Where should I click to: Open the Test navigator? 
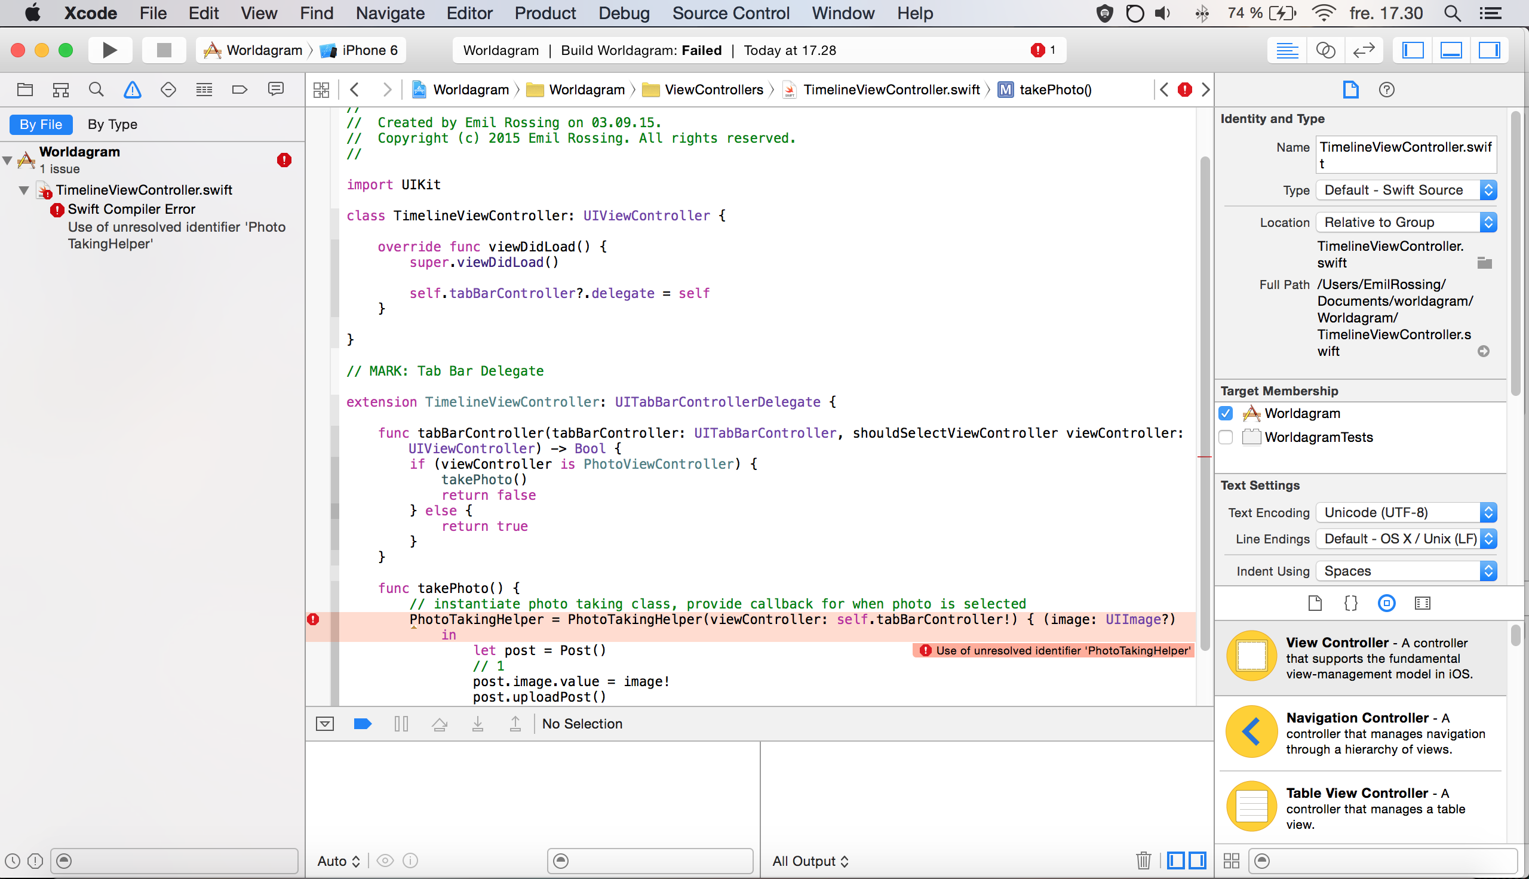click(168, 90)
